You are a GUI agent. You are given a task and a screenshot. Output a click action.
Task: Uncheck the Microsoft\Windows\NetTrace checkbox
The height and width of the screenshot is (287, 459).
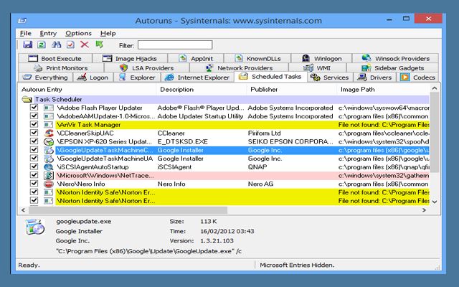tap(34, 175)
